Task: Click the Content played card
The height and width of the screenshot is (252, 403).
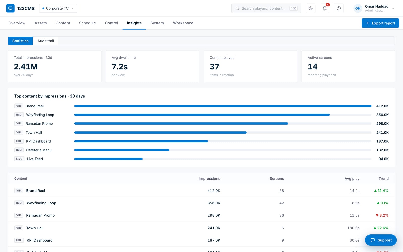Action: coord(250,66)
